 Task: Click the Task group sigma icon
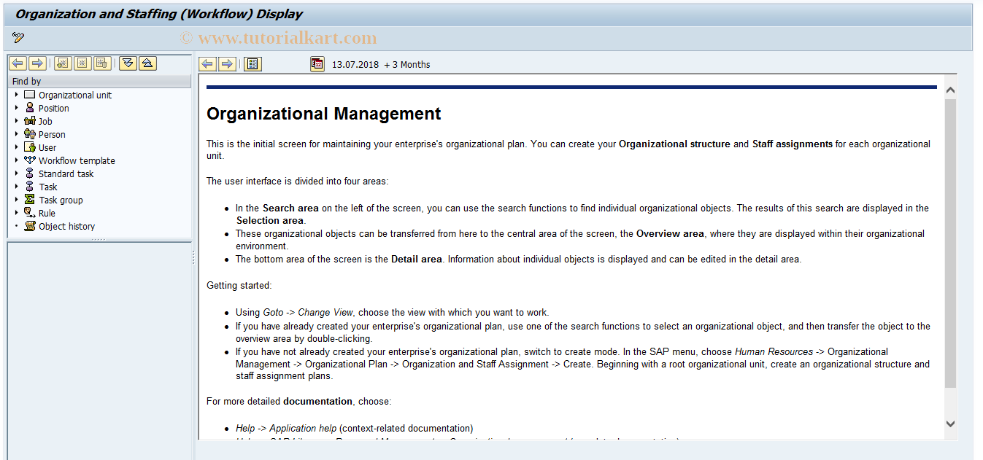pyautogui.click(x=29, y=200)
